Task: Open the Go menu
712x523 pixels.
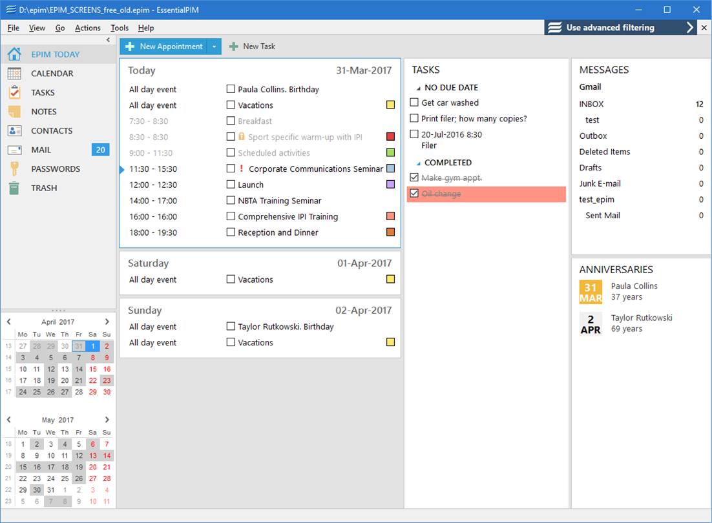Action: (60, 28)
